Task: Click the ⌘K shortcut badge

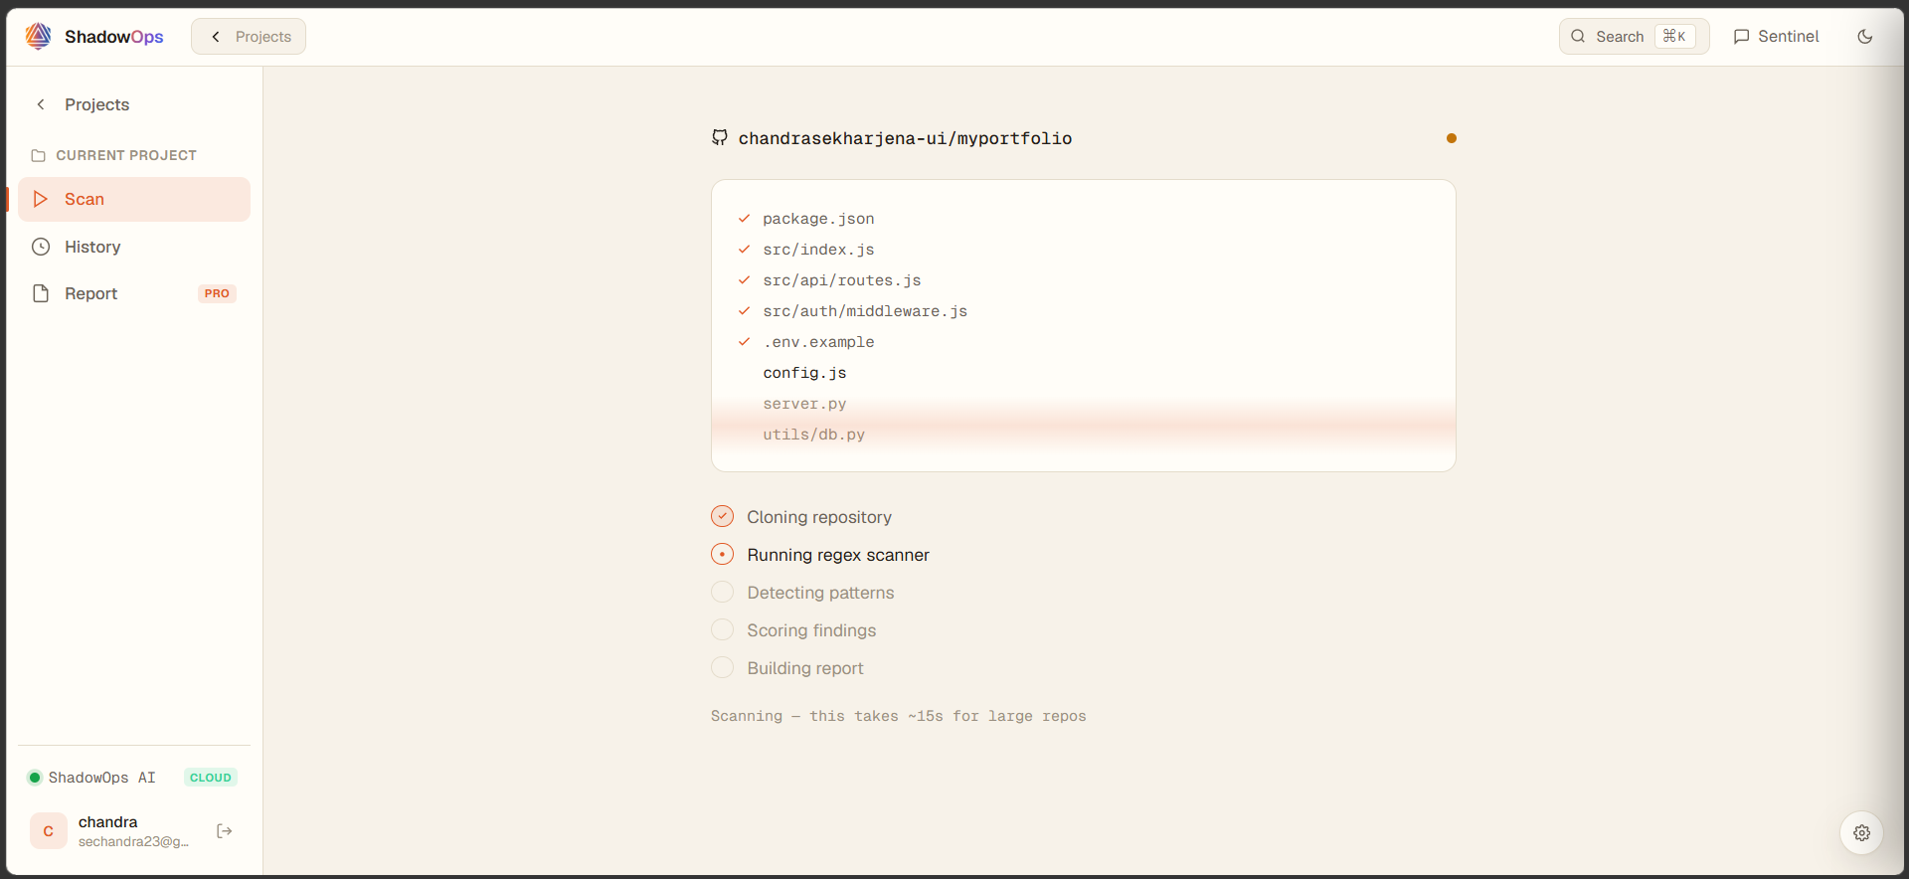Action: pyautogui.click(x=1674, y=37)
